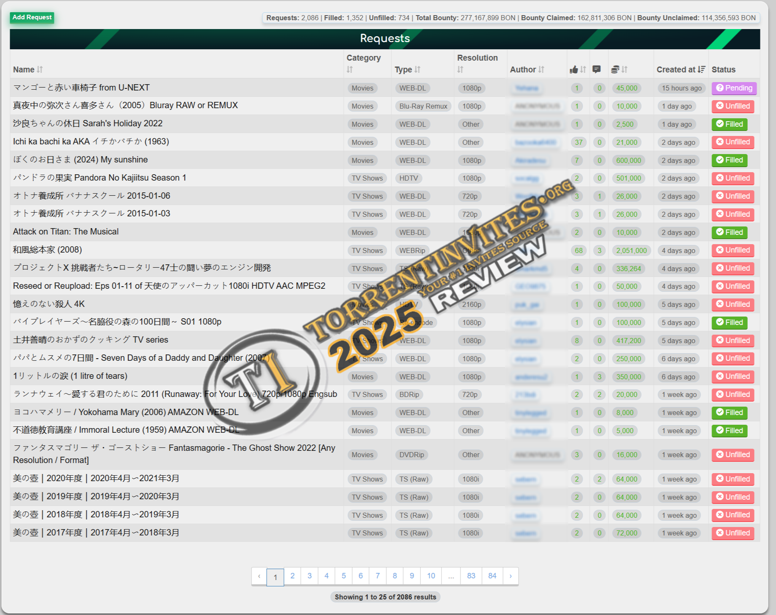Click the pagination ellipsis item
Viewport: 776px width, 615px height.
(x=451, y=576)
